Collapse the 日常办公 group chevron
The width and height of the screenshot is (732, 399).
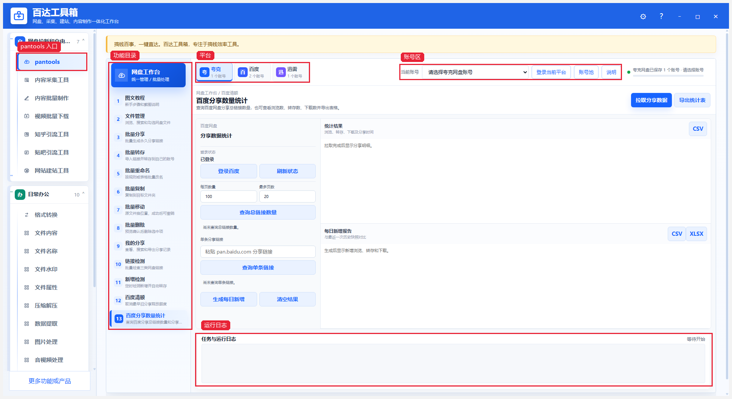tap(83, 194)
